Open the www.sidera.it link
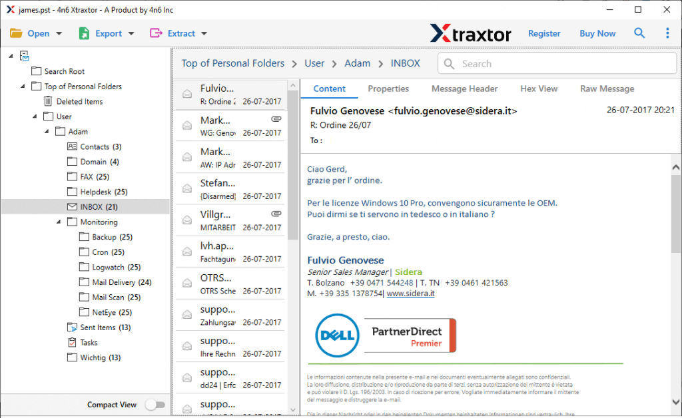682x418 pixels. 411,292
